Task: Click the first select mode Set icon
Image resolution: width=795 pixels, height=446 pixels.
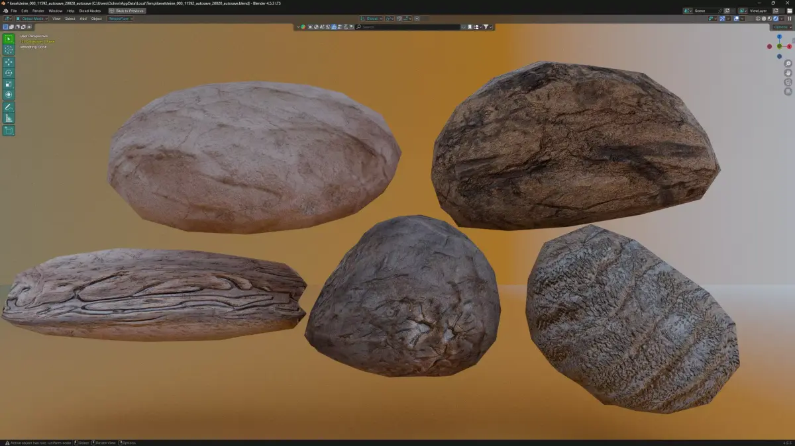Action: pos(5,27)
